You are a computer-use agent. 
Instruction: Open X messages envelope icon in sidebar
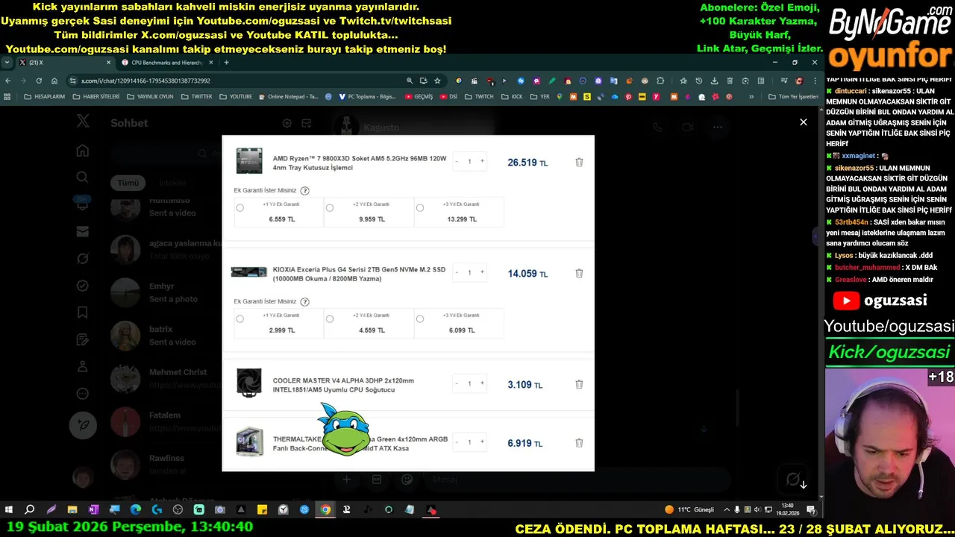[x=83, y=231]
